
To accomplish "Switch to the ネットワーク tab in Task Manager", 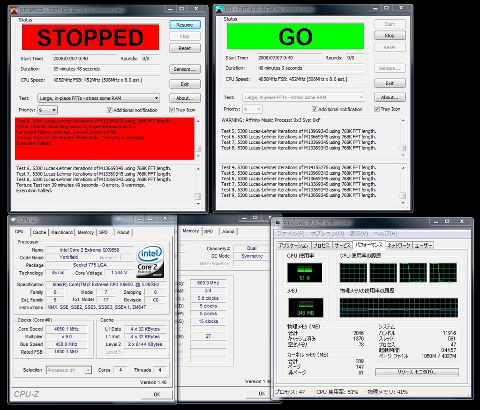I will [x=398, y=246].
